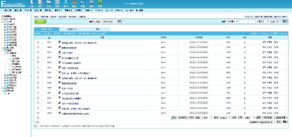This screenshot has height=137, width=292.
Task: Click the 推送至专题 button
Action: tap(281, 118)
